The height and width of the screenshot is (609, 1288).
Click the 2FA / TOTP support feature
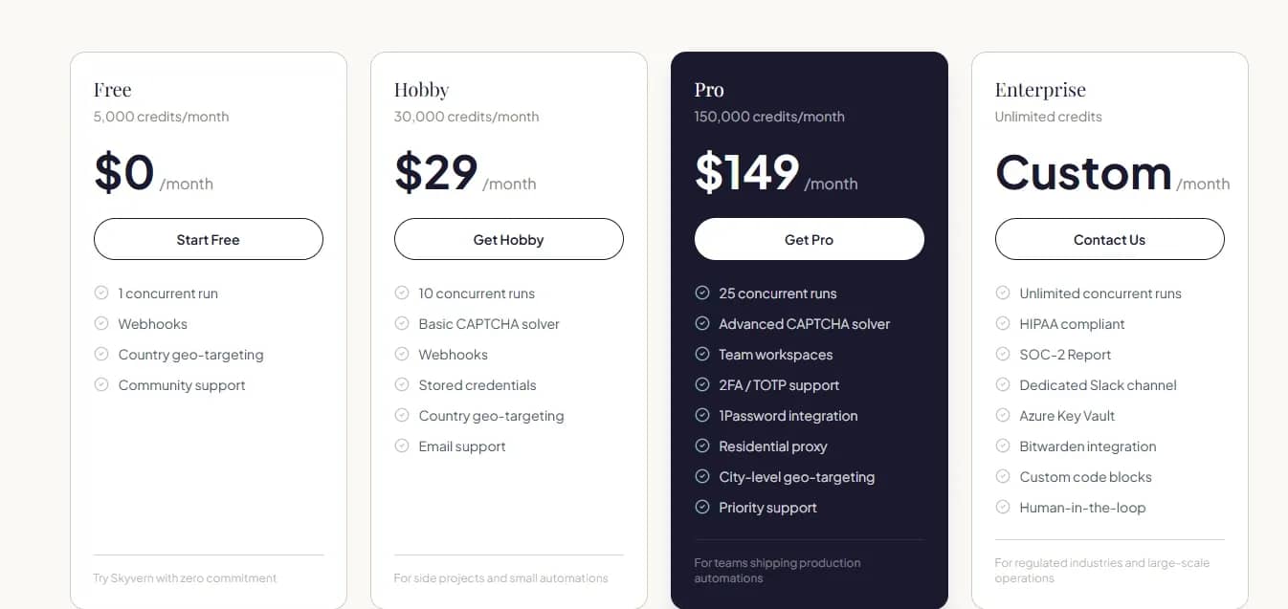tap(779, 385)
